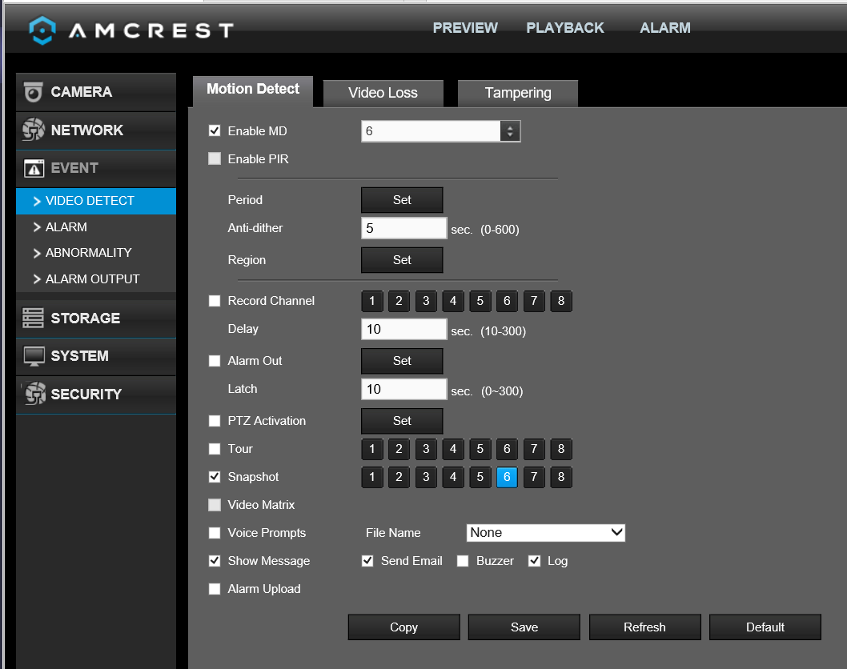The width and height of the screenshot is (847, 669).
Task: Expand the Alarm submenu item in sidebar
Action: (x=66, y=226)
